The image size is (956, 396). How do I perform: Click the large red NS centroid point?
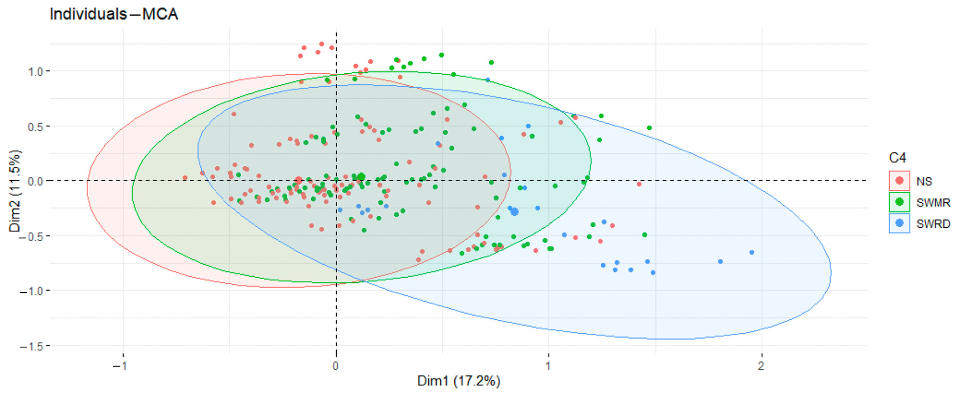coord(298,181)
